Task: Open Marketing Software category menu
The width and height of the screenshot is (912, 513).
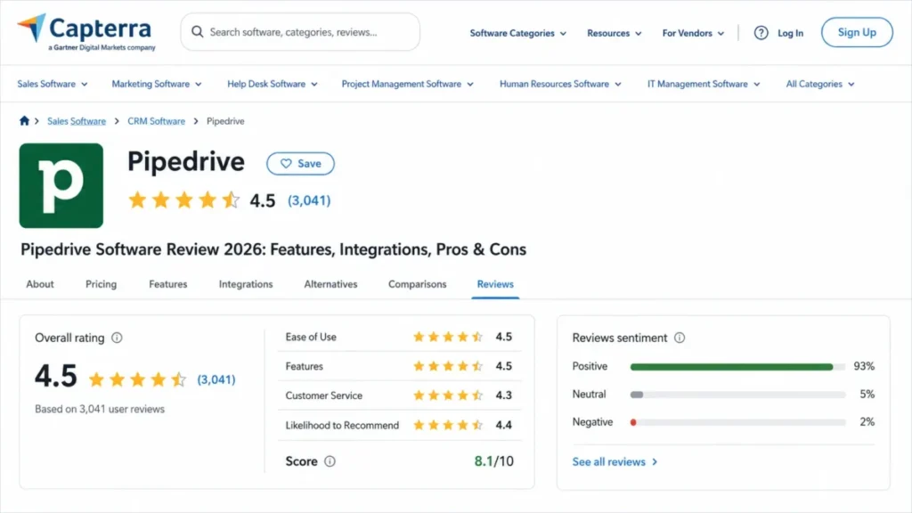Action: click(157, 84)
